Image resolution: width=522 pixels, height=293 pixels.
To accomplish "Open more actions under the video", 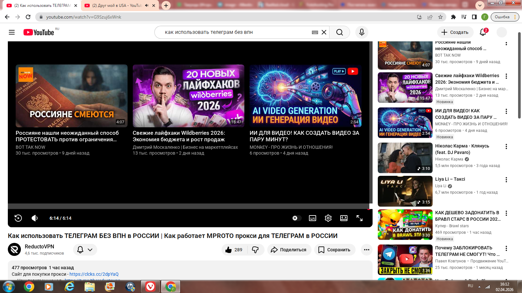I will [367, 250].
